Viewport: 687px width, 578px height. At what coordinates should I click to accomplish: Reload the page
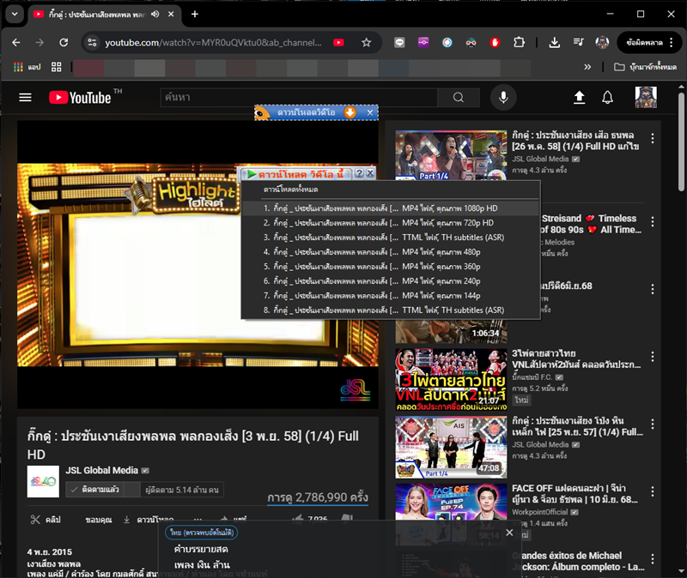coord(64,42)
